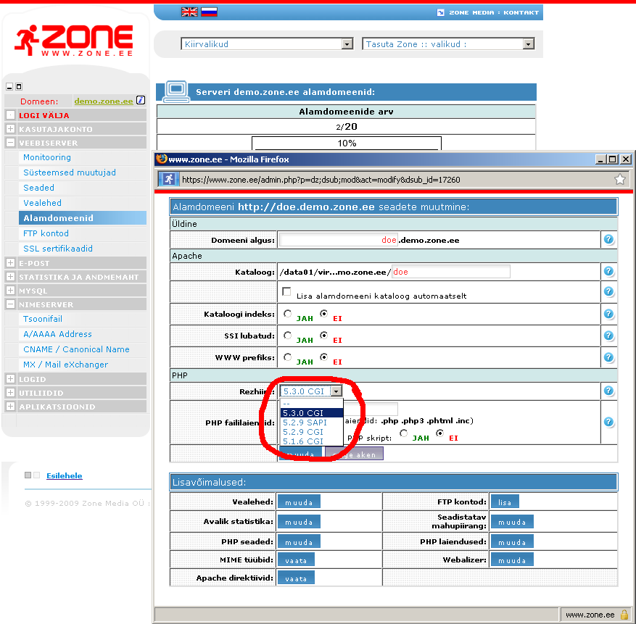
Task: Open help icon for Kataloog row
Action: click(608, 271)
